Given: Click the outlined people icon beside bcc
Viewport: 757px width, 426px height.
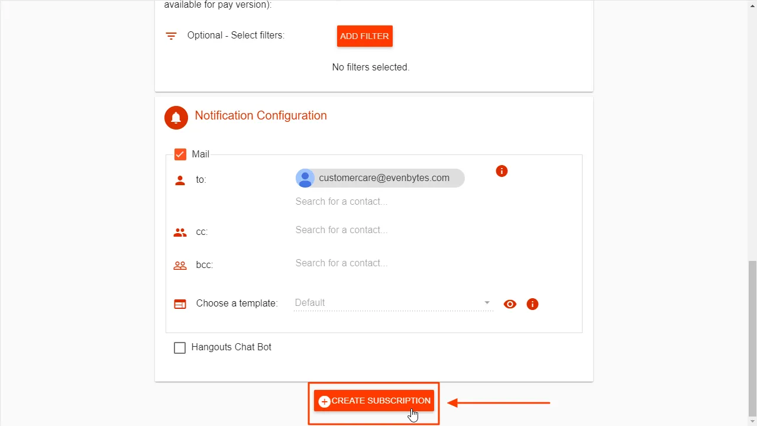Looking at the screenshot, I should (180, 266).
